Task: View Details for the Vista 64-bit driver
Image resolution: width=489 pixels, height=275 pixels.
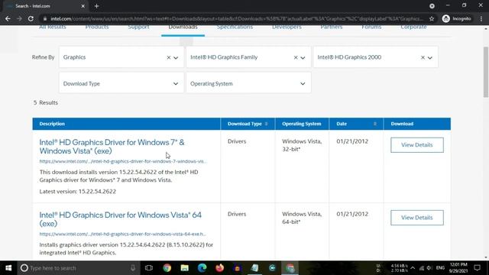Action: [417, 218]
